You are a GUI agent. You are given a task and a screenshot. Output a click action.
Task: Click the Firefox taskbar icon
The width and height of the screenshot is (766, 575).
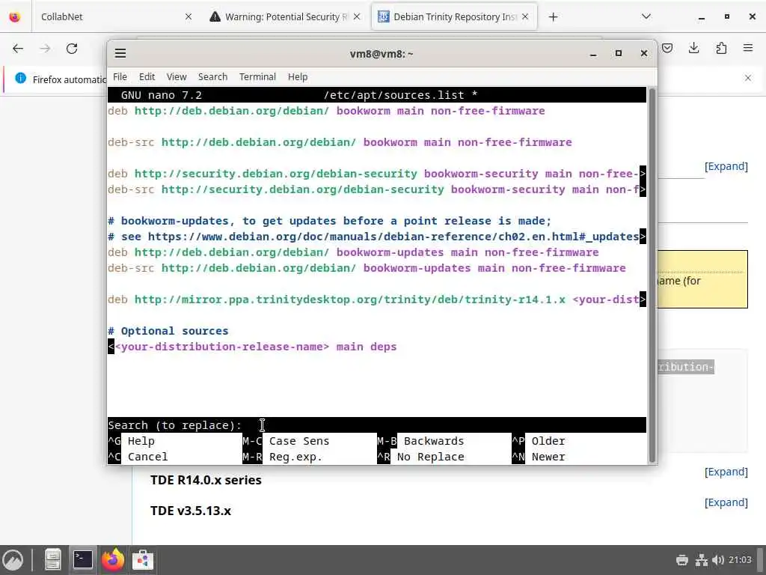(113, 560)
